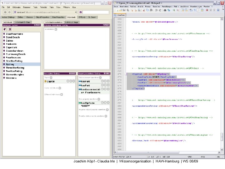Viewport: 225px width, 169px height.
Task: Add a data property assertion
Action: coord(99,99)
